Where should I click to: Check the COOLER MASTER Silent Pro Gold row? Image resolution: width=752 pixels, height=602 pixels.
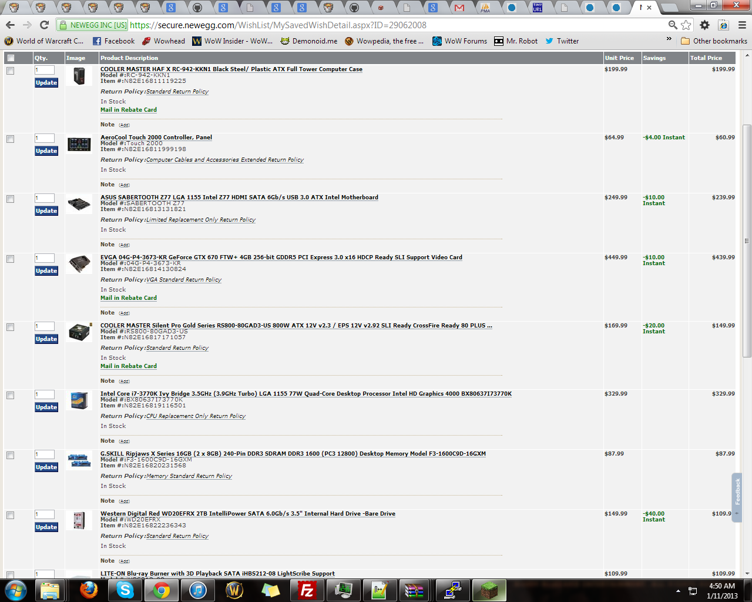(x=11, y=327)
